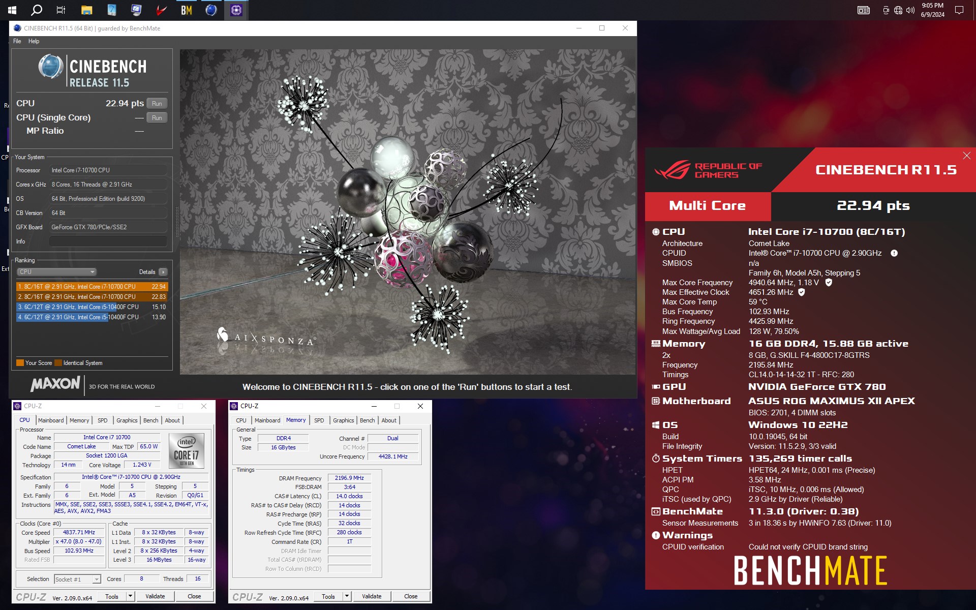Click Validate in left CPU-Z window

155,596
